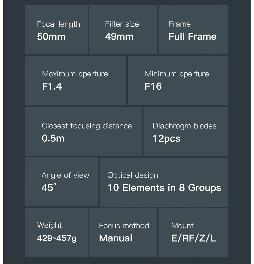Click the Closest focusing distance label
This screenshot has height=264, width=254.
87,126
